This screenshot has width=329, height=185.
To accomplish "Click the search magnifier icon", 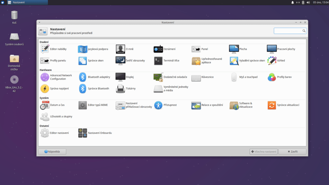I will [304, 31].
